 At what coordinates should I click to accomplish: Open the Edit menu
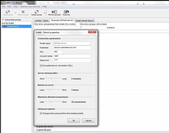[9, 6]
